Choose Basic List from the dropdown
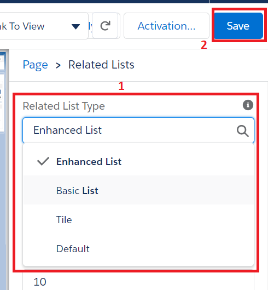 [138, 190]
